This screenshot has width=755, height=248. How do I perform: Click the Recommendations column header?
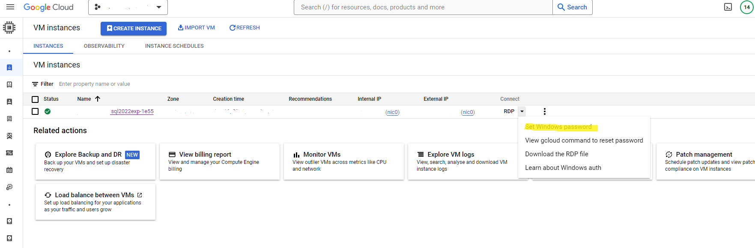coord(310,99)
